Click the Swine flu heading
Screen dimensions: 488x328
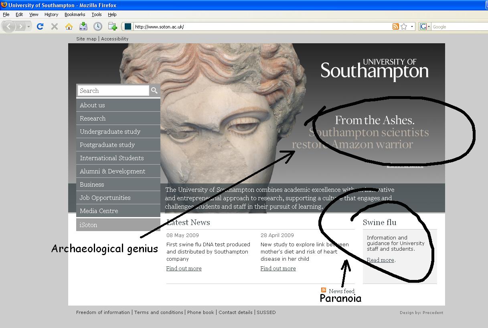pyautogui.click(x=379, y=222)
